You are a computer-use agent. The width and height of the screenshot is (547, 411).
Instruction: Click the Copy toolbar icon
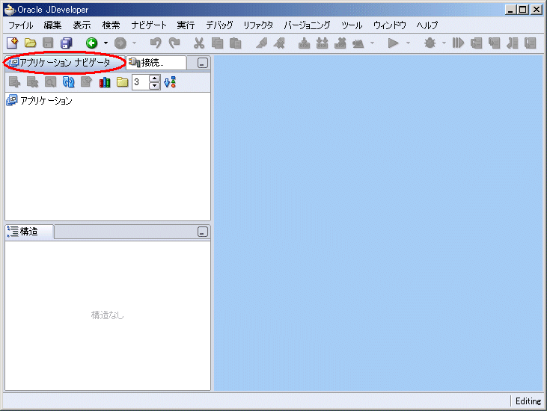tap(217, 43)
